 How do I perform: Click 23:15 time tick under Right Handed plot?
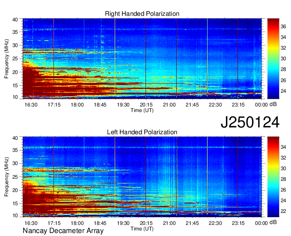pyautogui.click(x=238, y=105)
